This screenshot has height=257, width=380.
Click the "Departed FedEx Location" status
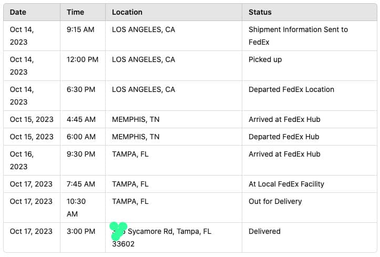click(291, 89)
